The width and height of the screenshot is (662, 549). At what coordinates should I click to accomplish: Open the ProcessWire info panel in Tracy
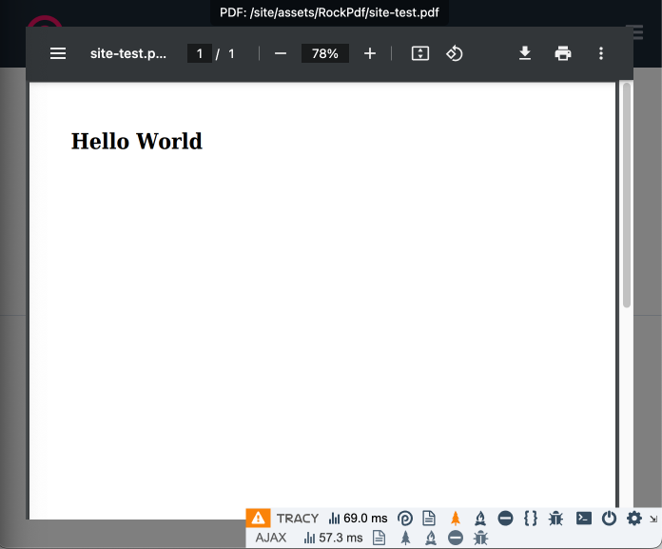[404, 519]
